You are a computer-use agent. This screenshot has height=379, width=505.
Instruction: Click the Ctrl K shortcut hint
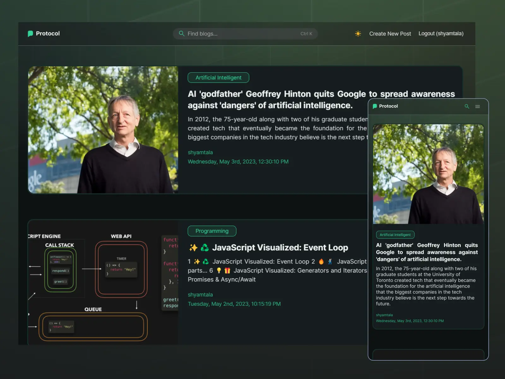pyautogui.click(x=306, y=34)
